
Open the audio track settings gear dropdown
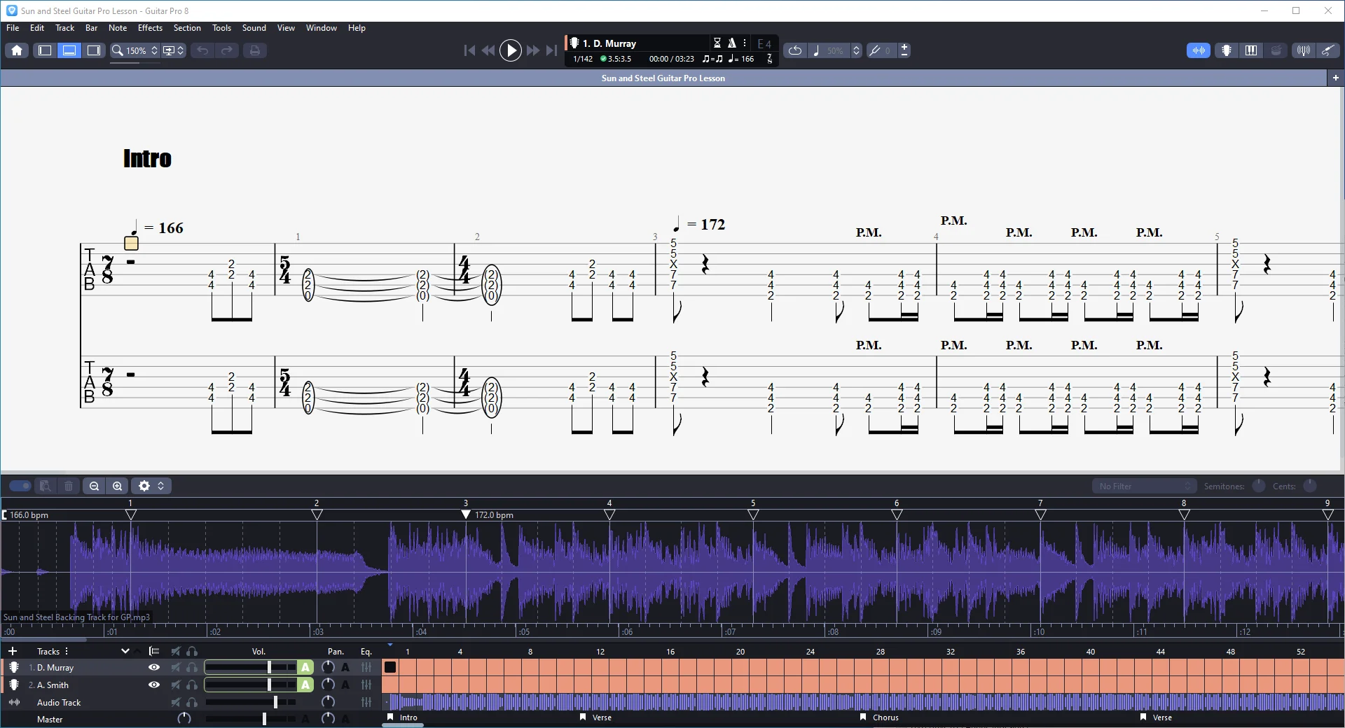(151, 486)
